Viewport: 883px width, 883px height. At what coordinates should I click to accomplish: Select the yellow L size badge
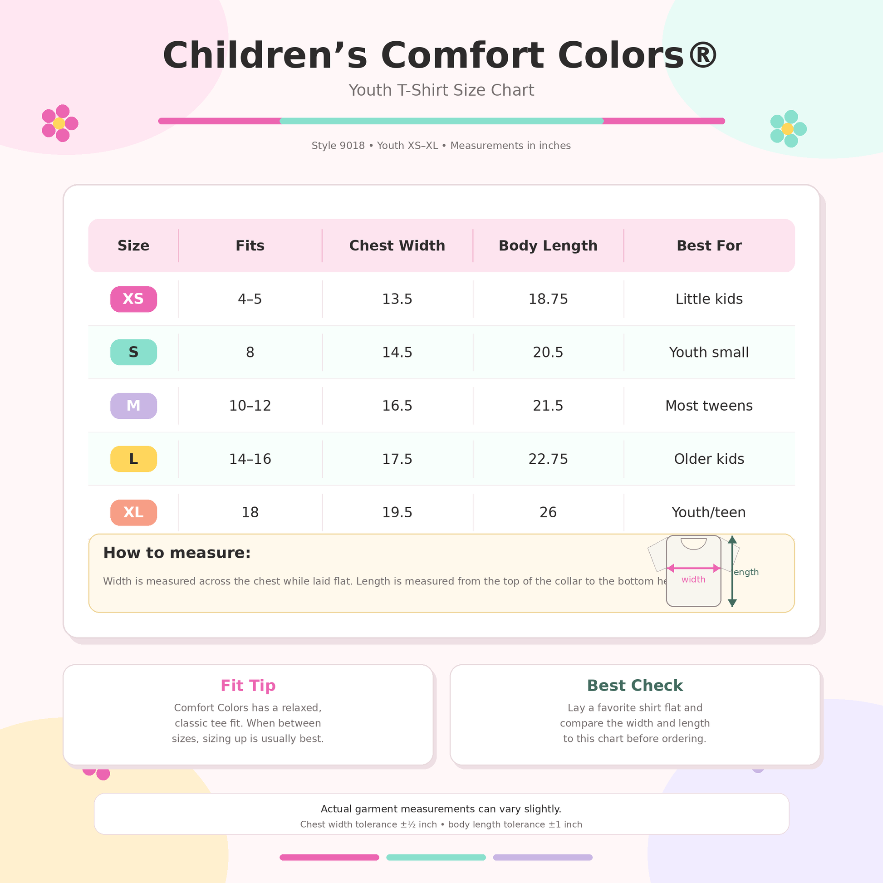(x=133, y=459)
